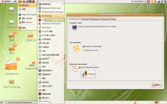
Task: Click the 作業階段 sessions icon
Action: click(x=40, y=47)
